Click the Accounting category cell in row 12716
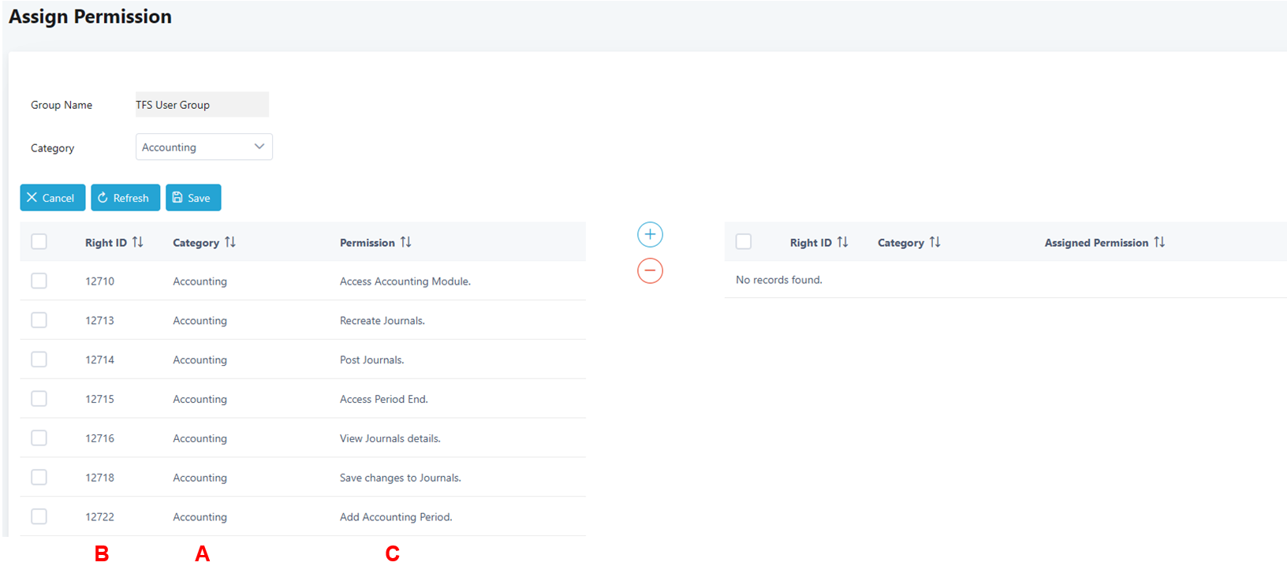The height and width of the screenshot is (566, 1287). click(x=200, y=439)
